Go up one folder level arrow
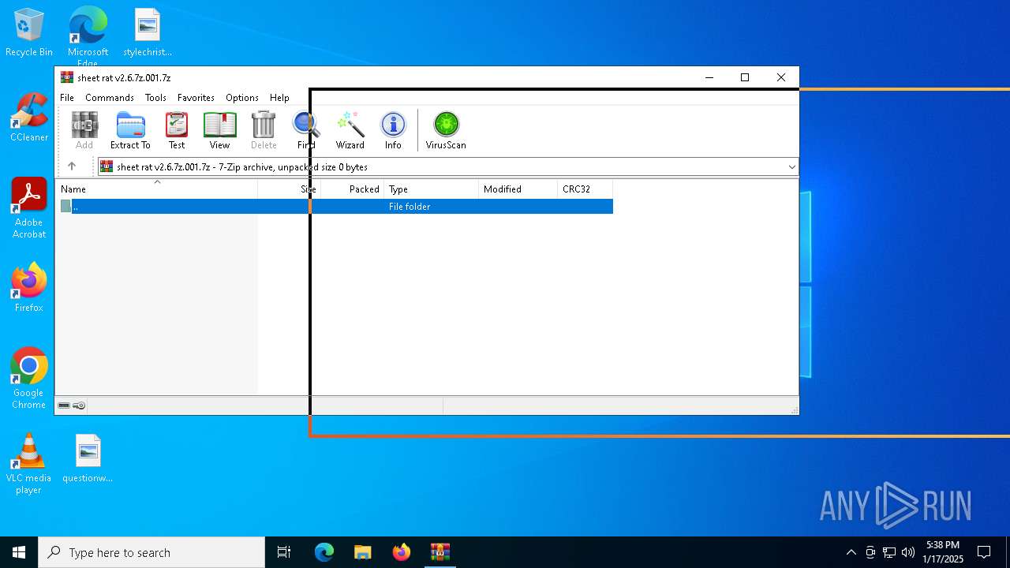The width and height of the screenshot is (1010, 568). [x=72, y=166]
